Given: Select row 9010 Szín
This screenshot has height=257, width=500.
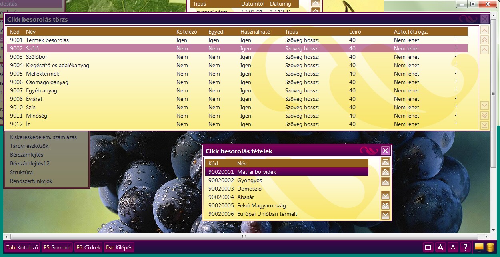Looking at the screenshot, I should pos(237,107).
